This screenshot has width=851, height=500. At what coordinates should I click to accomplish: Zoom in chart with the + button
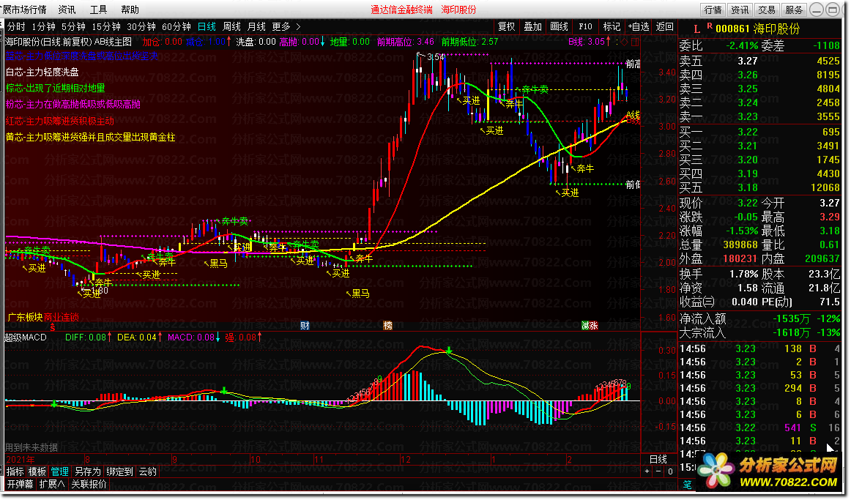point(647,471)
